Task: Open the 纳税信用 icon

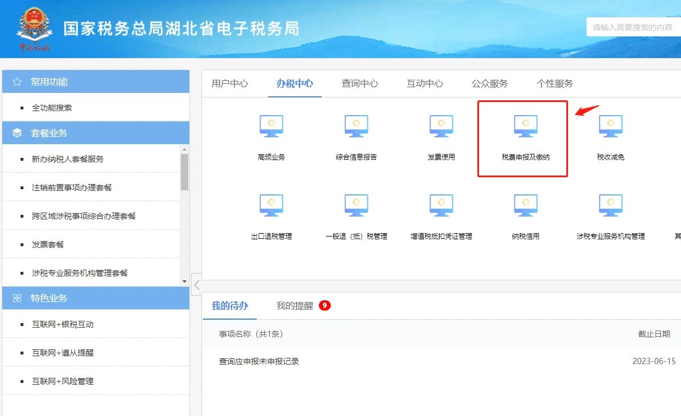Action: (525, 206)
